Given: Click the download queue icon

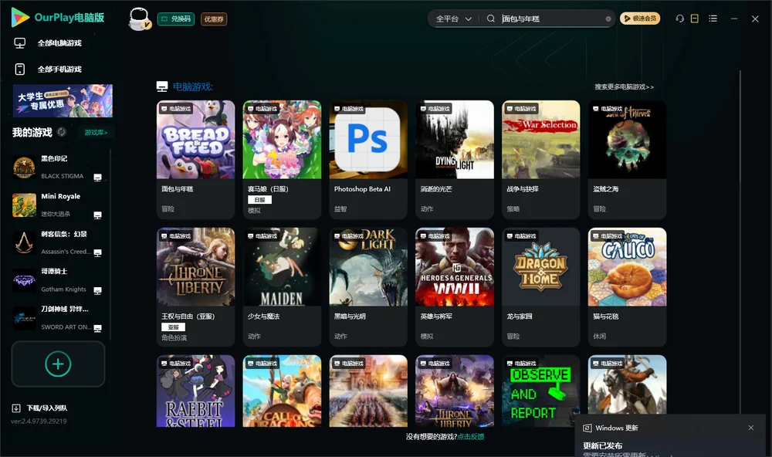Looking at the screenshot, I should pyautogui.click(x=16, y=408).
